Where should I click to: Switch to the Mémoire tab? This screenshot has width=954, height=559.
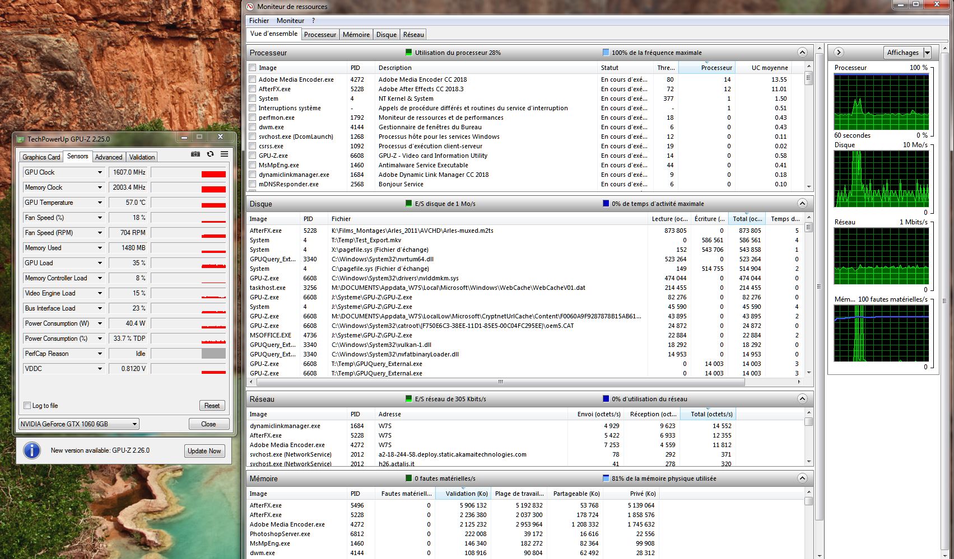pyautogui.click(x=356, y=35)
